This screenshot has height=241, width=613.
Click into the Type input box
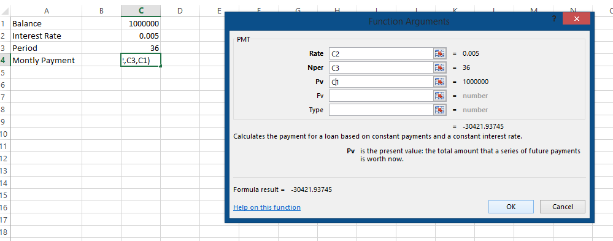point(381,110)
